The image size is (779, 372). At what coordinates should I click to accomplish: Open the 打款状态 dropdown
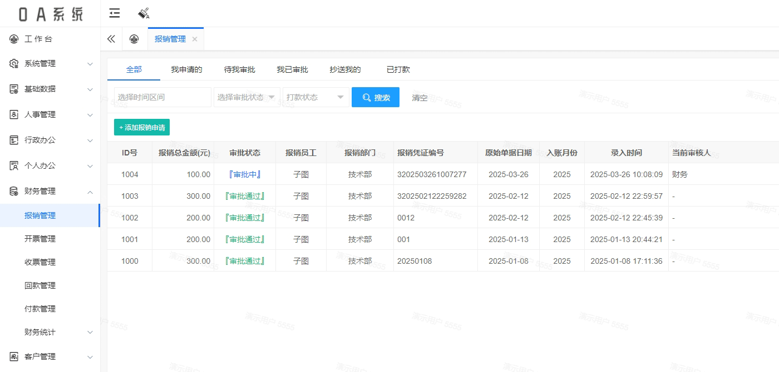coord(316,97)
